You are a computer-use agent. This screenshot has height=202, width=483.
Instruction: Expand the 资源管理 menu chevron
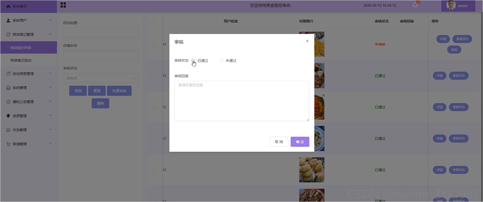pos(50,116)
